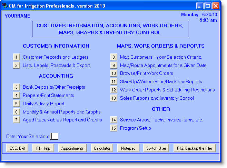Focus the Enter Your Selection input box
The height and width of the screenshot is (168, 227).
[x=55, y=136]
